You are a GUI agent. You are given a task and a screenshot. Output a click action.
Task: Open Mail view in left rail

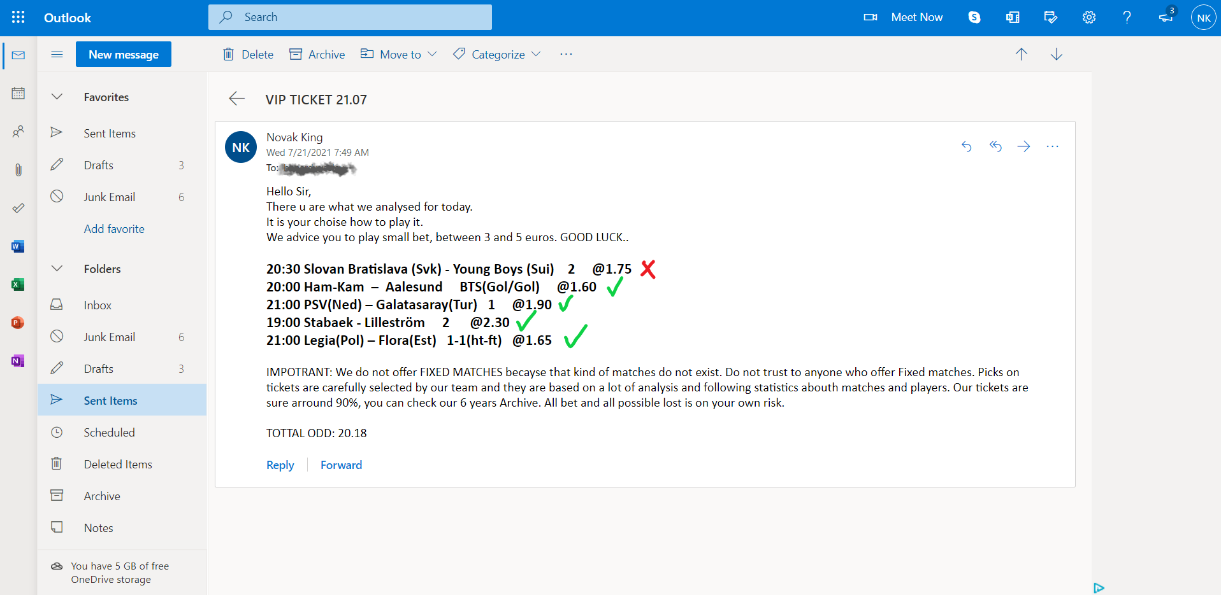coord(18,55)
